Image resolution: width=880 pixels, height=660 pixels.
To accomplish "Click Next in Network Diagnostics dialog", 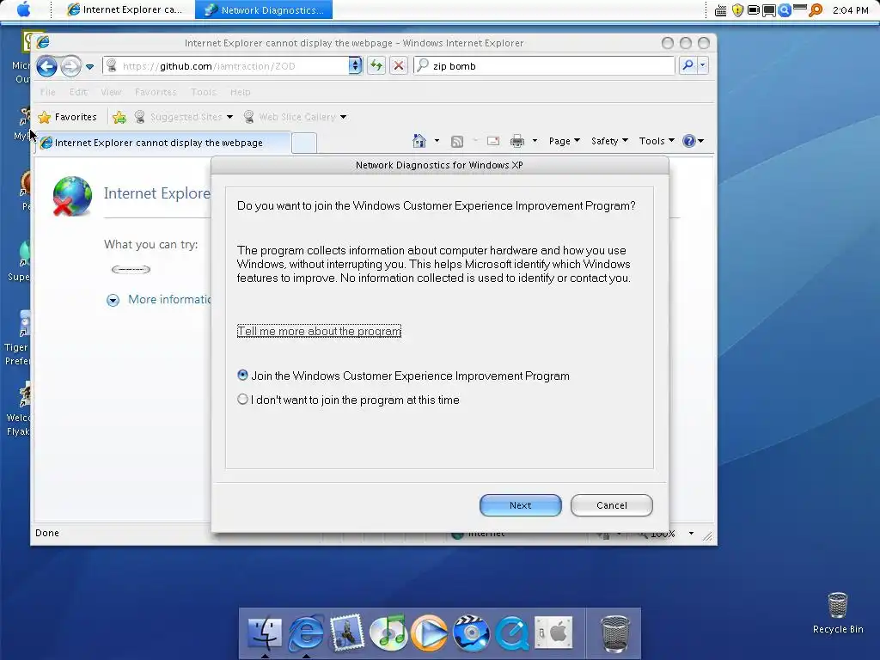I will (x=520, y=505).
